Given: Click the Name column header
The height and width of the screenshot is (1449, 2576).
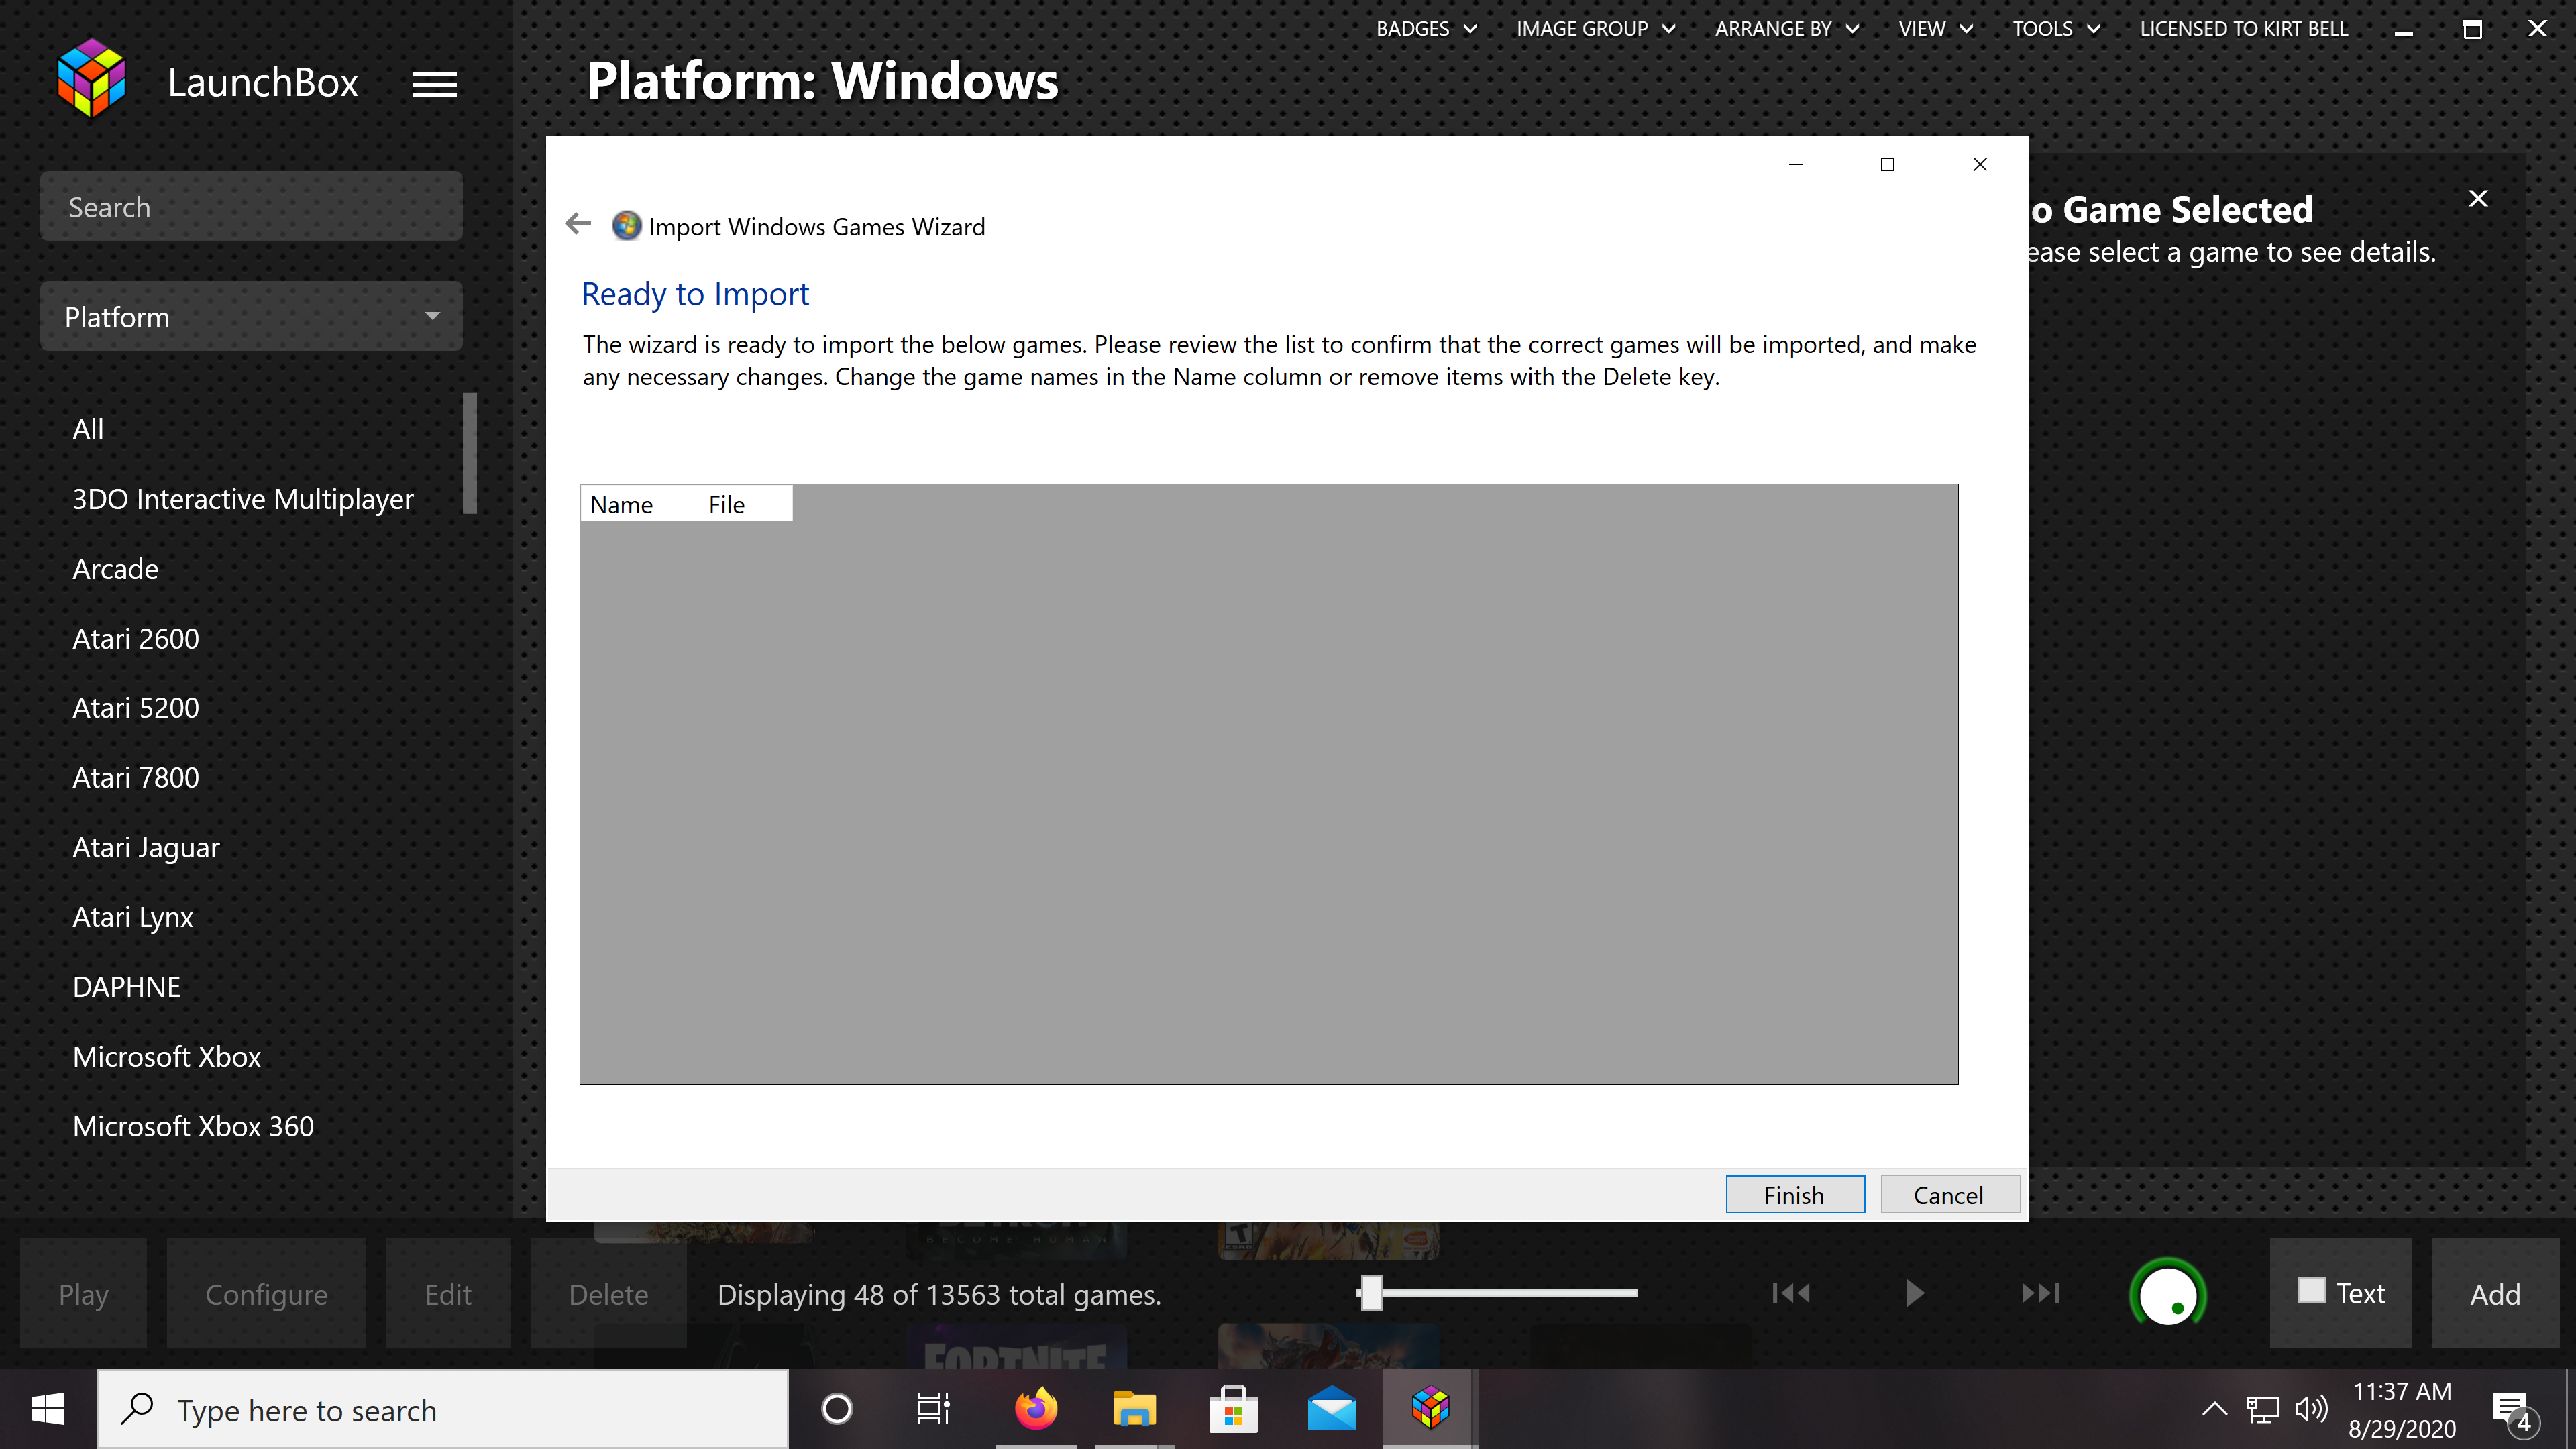Looking at the screenshot, I should pyautogui.click(x=640, y=504).
